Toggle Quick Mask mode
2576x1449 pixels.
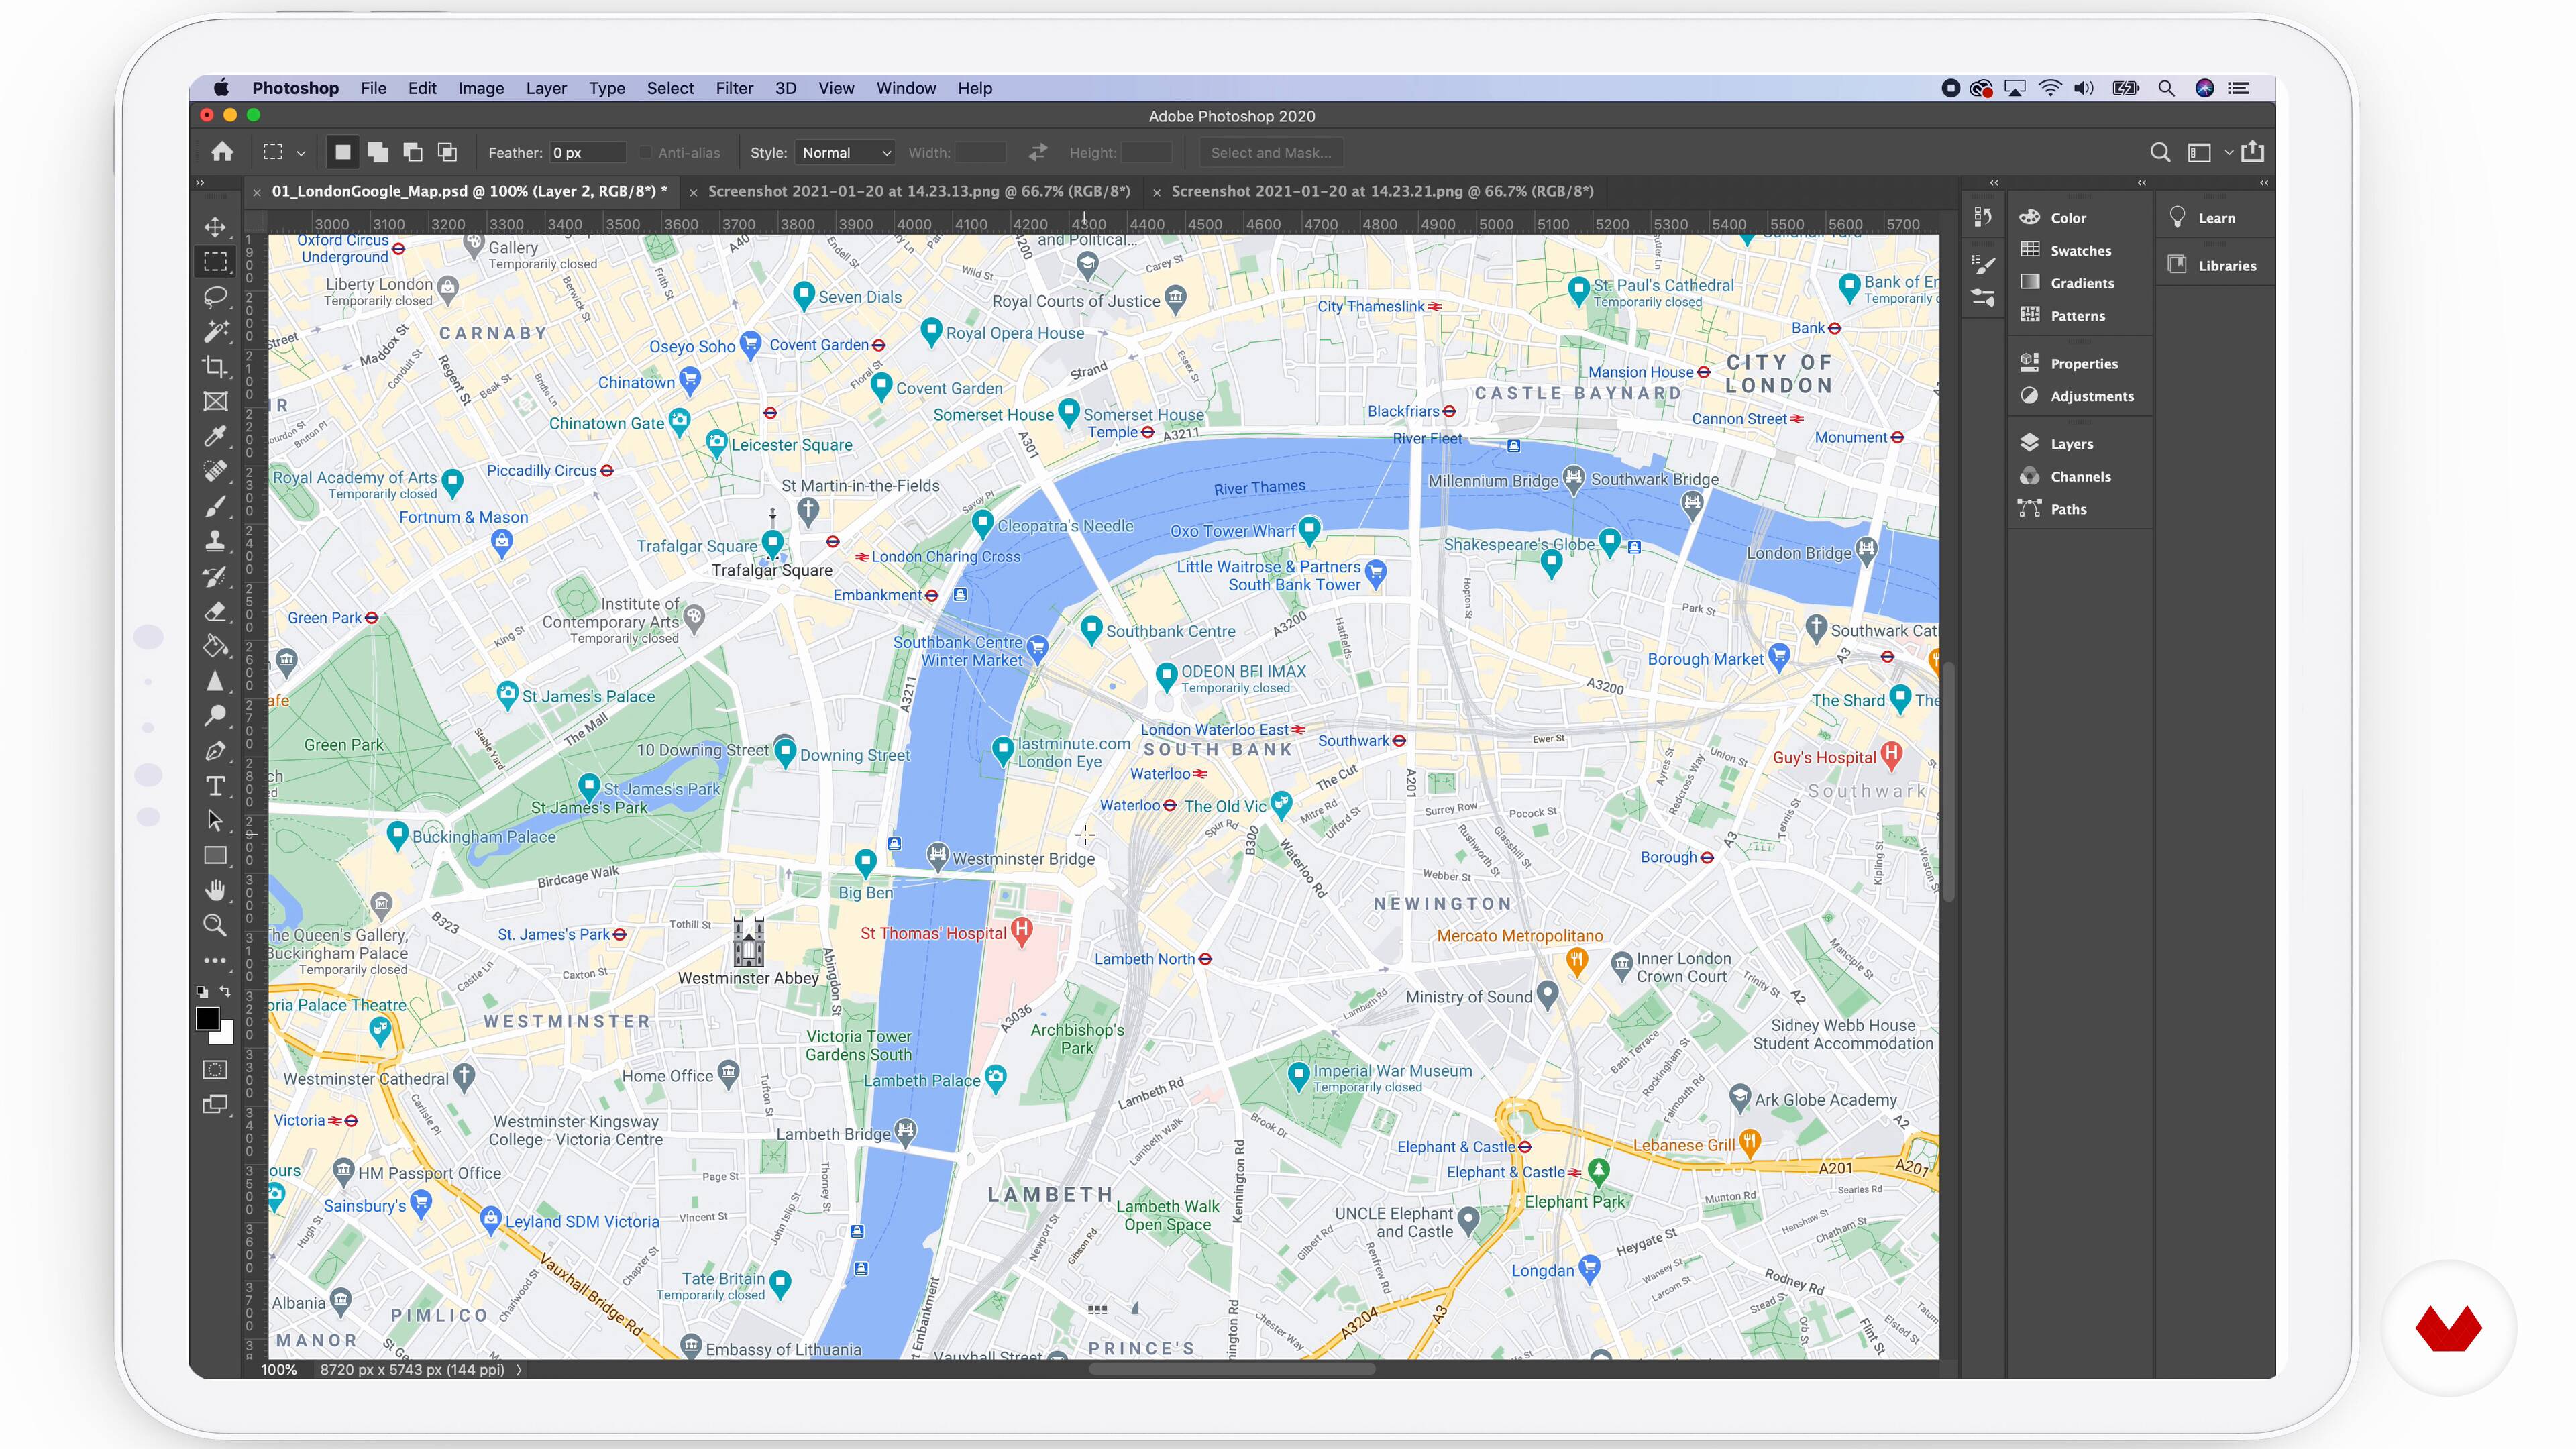tap(215, 1070)
